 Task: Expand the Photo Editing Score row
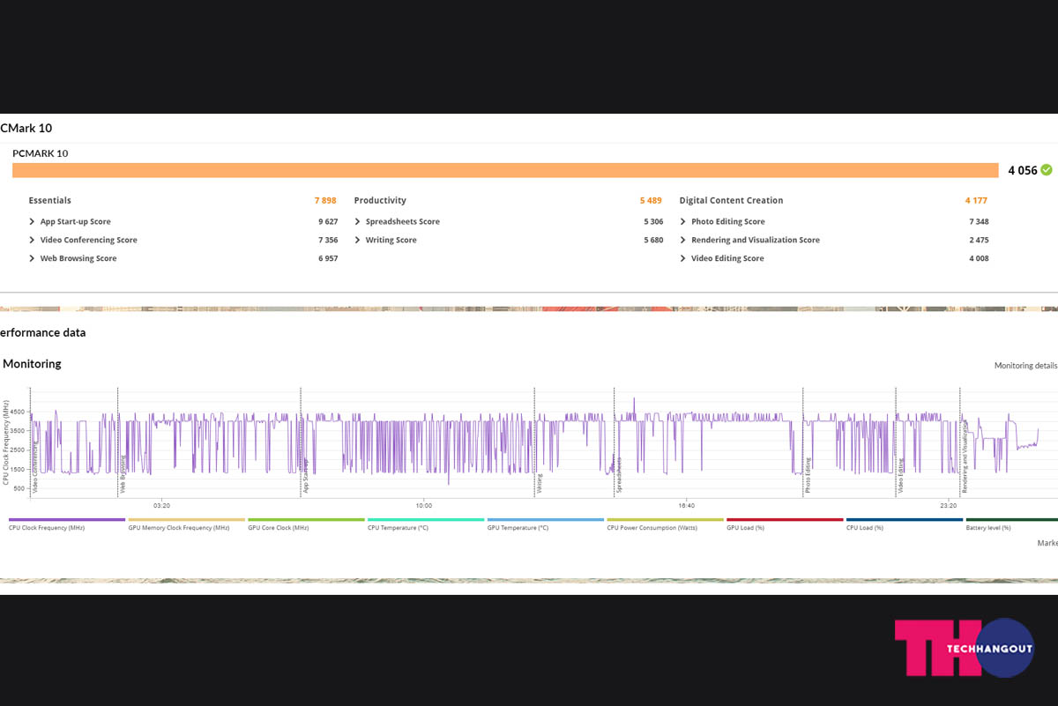683,222
